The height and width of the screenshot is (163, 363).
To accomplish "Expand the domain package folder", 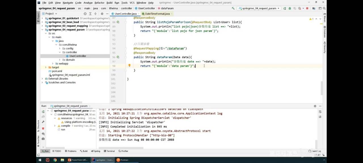I will pos(60,60).
